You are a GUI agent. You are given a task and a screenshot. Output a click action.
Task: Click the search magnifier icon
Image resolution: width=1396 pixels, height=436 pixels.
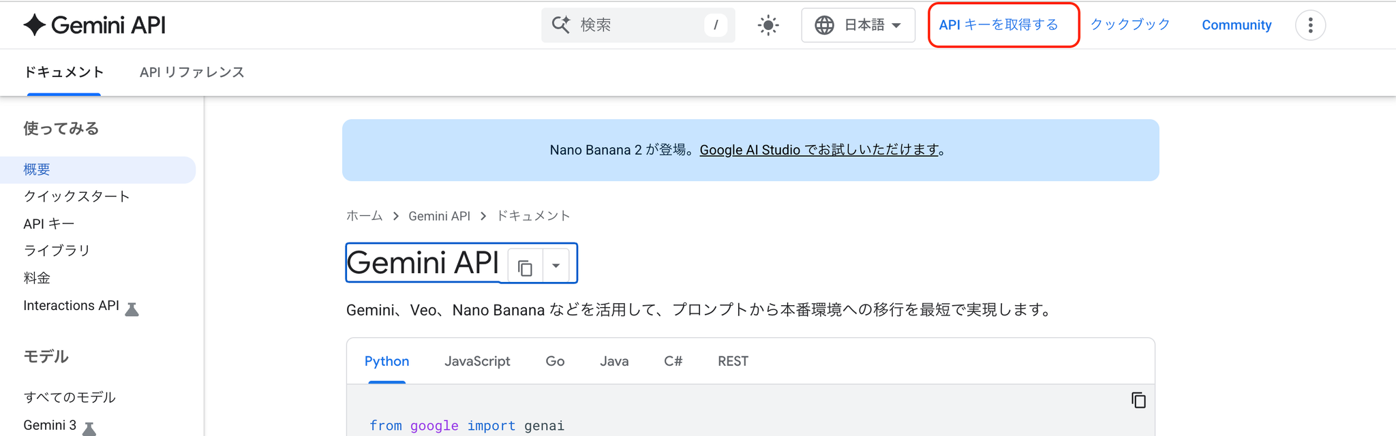tap(561, 25)
